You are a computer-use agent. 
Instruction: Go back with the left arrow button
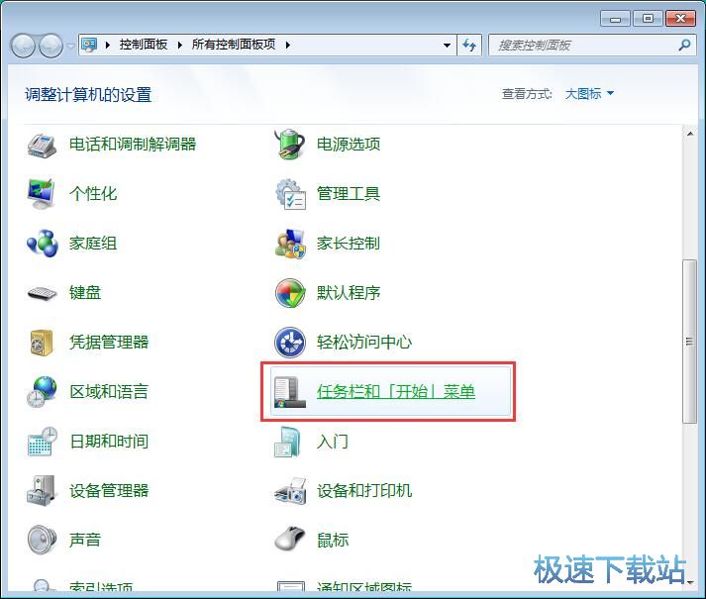tap(23, 46)
